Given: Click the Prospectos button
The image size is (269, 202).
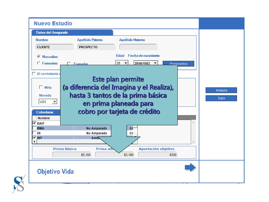Looking at the screenshot, I should point(178,64).
